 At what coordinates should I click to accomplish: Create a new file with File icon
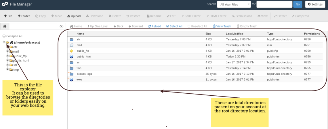pyautogui.click(x=5, y=16)
